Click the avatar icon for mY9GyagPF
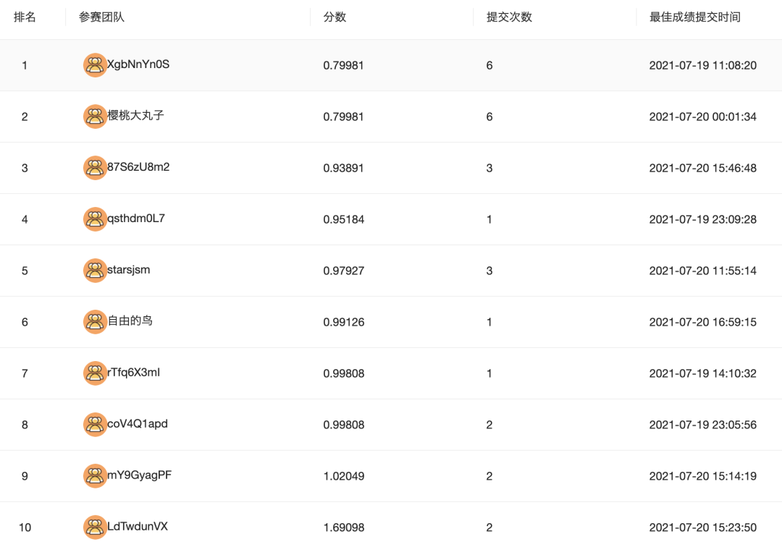 point(95,476)
